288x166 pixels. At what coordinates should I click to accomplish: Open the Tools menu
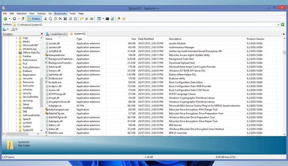point(72,13)
